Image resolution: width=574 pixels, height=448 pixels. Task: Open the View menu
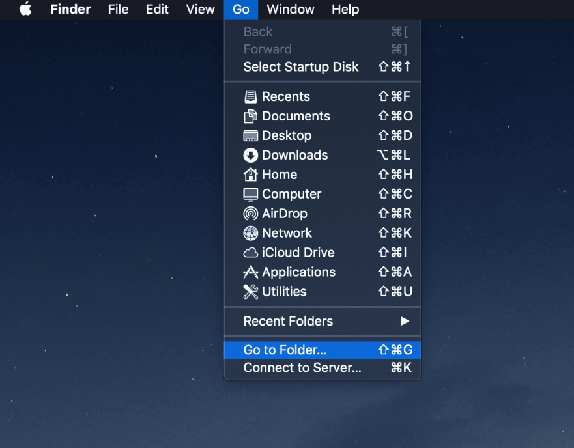click(200, 9)
